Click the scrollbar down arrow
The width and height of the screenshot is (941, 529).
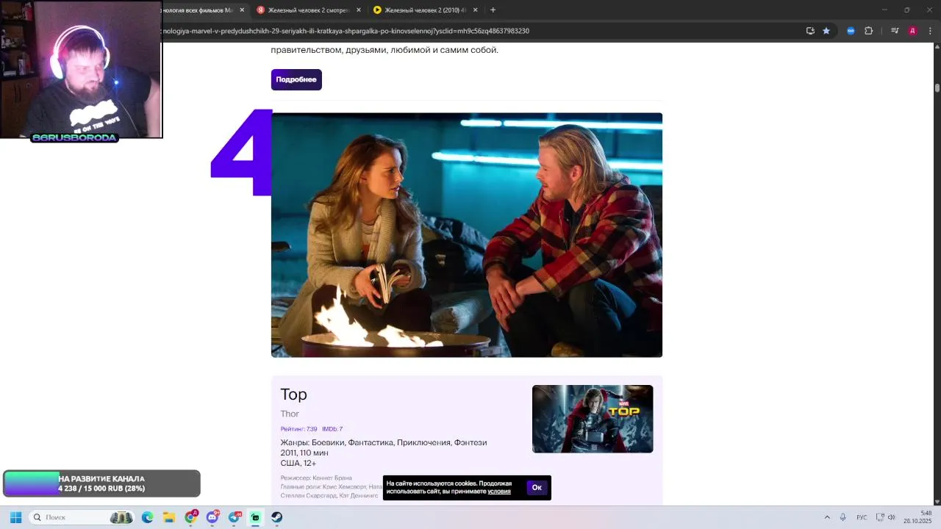(937, 502)
